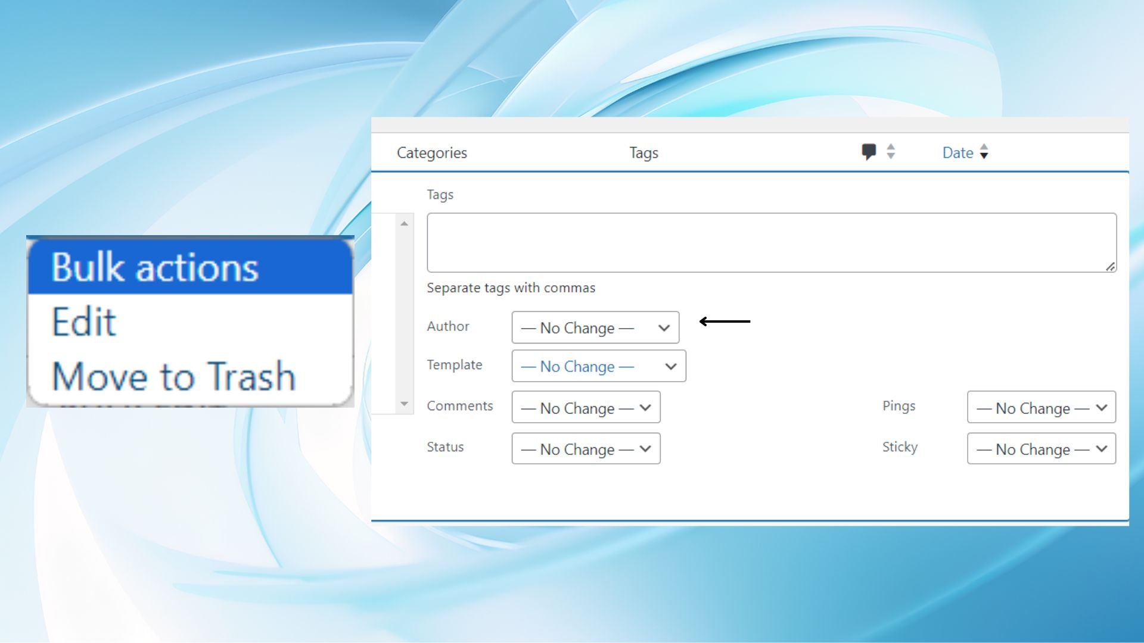This screenshot has width=1144, height=643.
Task: Select Move to Trash option
Action: [x=173, y=376]
